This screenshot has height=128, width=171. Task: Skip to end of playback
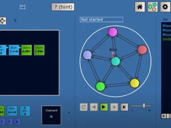[124, 107]
